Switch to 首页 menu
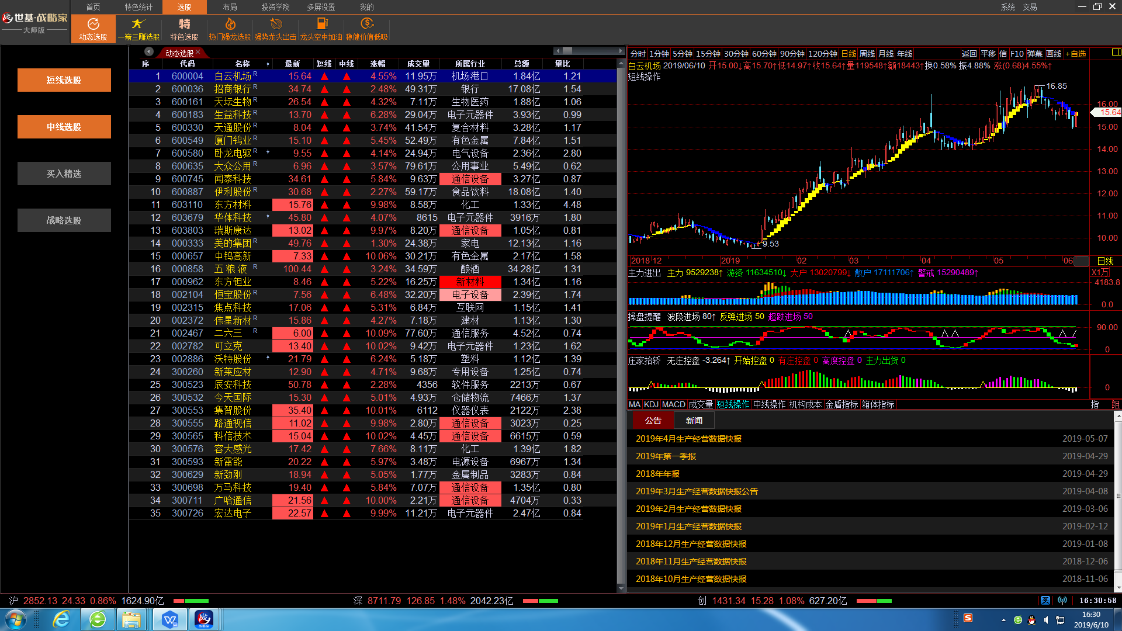This screenshot has height=631, width=1122. 93,7
